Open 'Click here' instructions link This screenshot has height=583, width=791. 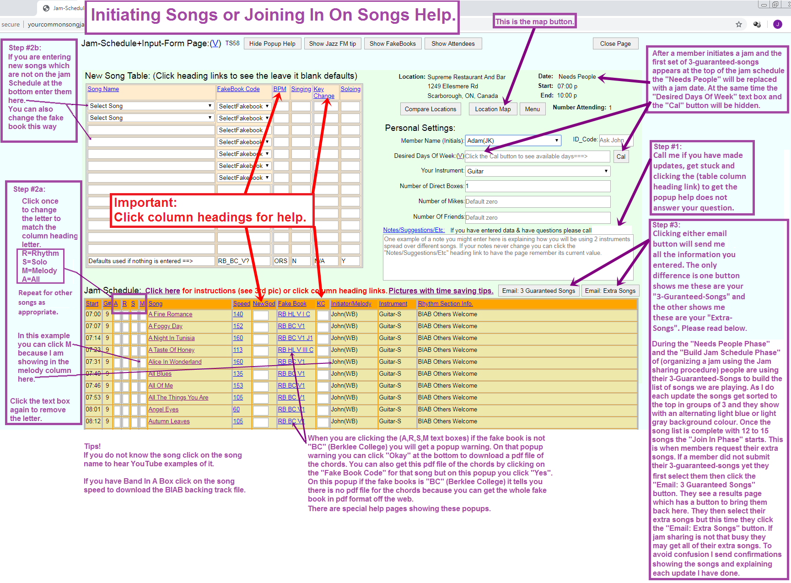(163, 291)
